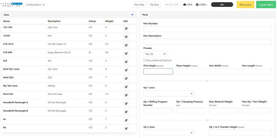Click the Part Stop button
This screenshot has height=138, width=277.
(139, 5)
